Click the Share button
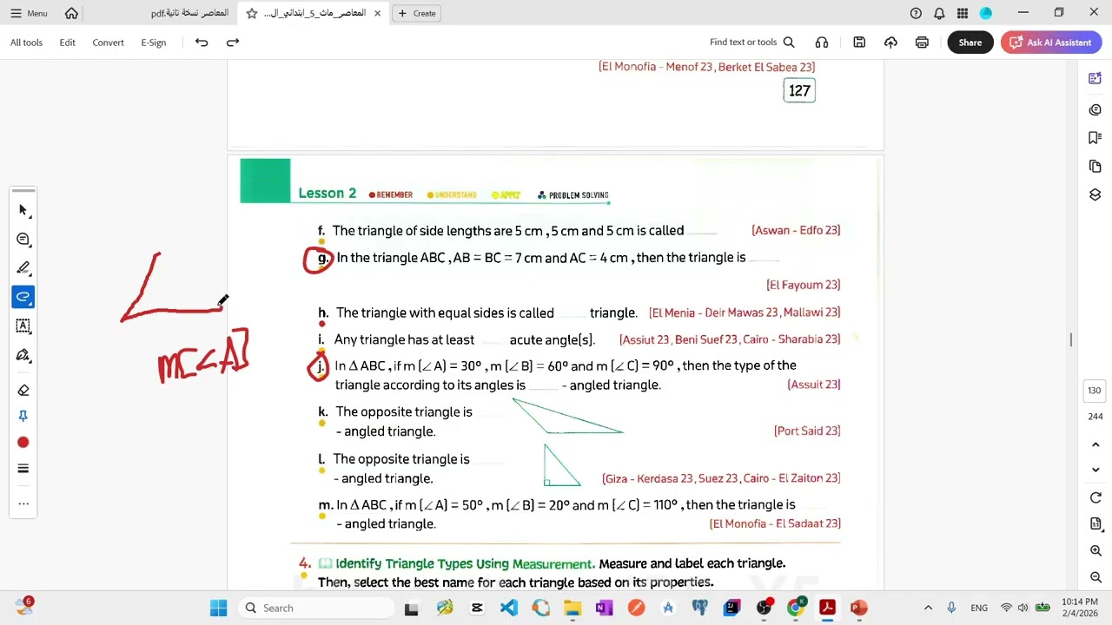The image size is (1112, 625). [970, 43]
